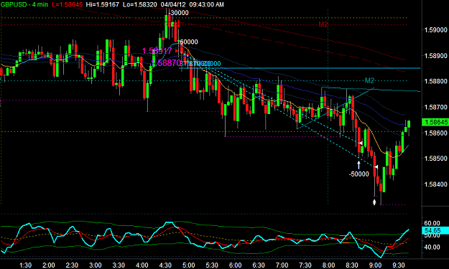Click the 1.58600 price axis label
This screenshot has width=449, height=269.
point(436,133)
